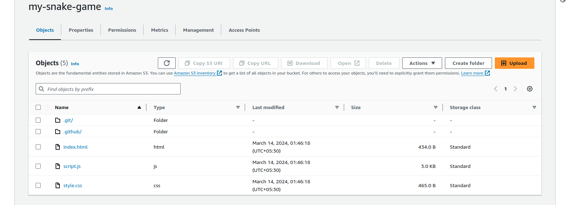Click external link icon after Learn more
Screen dimensions: 570x205
click(487, 73)
